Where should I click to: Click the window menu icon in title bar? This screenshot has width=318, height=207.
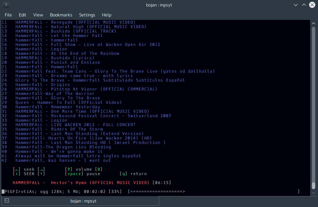[6, 5]
